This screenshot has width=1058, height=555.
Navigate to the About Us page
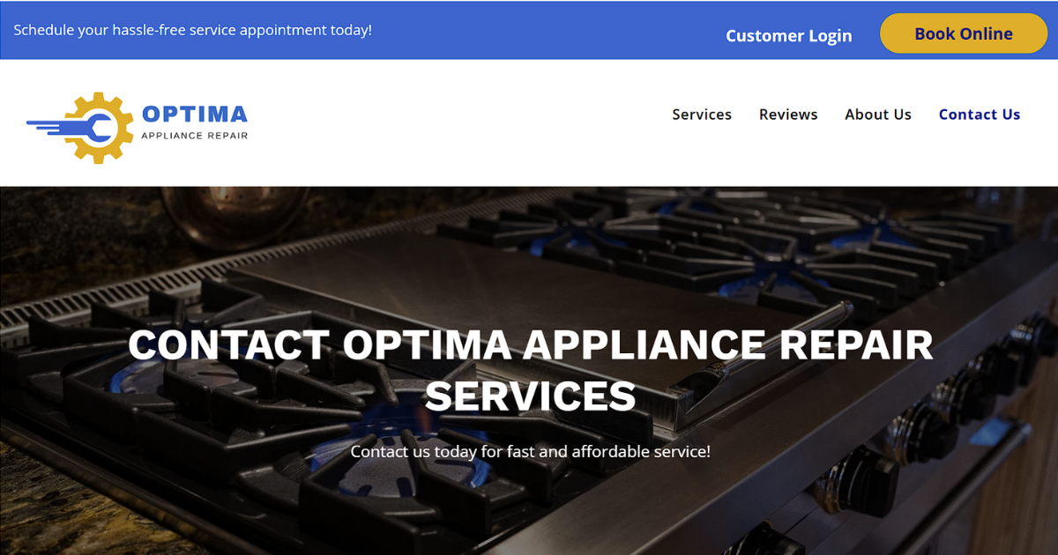878,114
